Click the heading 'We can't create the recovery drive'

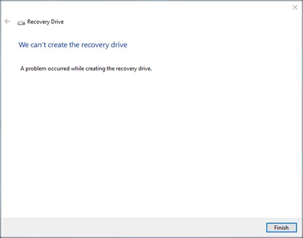click(73, 45)
